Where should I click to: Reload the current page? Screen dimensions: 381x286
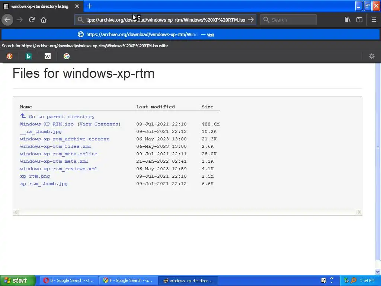(x=32, y=20)
